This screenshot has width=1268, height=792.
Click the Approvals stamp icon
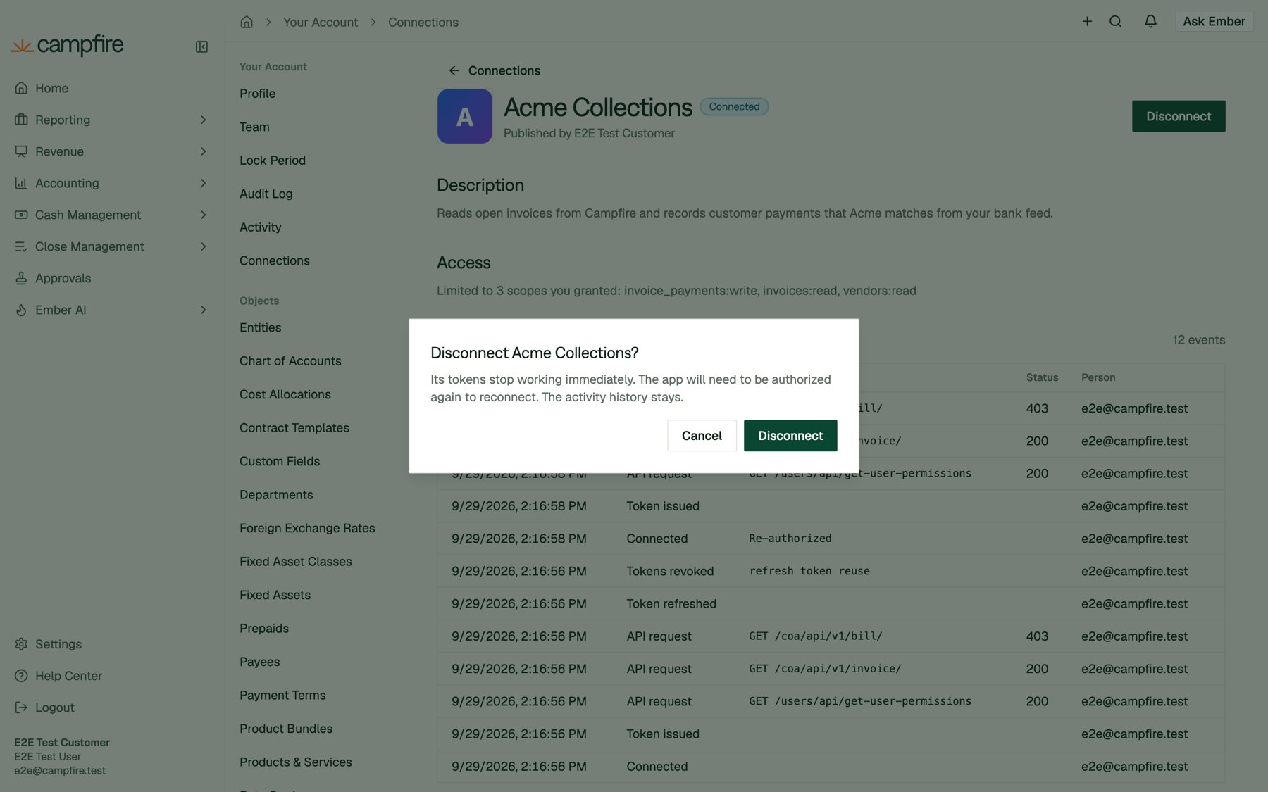coord(21,278)
